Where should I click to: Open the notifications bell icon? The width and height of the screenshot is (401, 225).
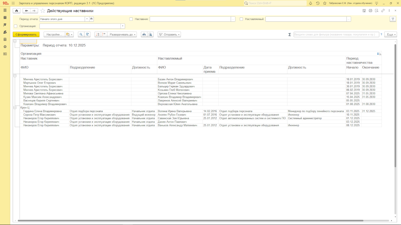pyautogui.click(x=310, y=3)
